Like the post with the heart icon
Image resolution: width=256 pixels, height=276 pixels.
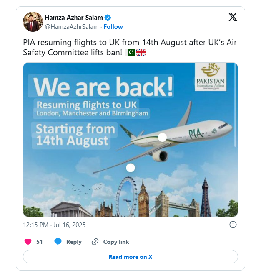click(28, 242)
